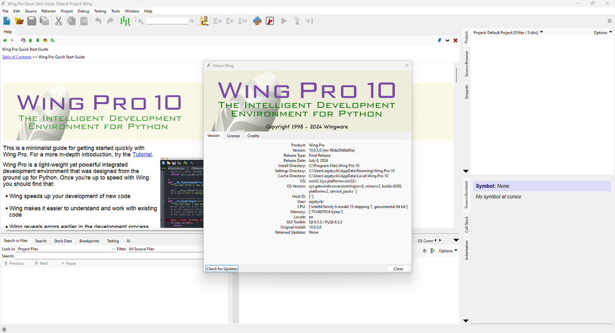Click Close in About Wing dialog
The width and height of the screenshot is (615, 333).
click(x=398, y=269)
